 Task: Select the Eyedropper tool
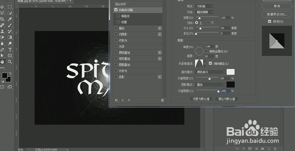pyautogui.click(x=10, y=19)
